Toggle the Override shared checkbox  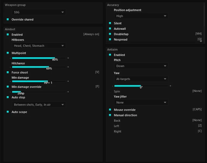(8, 19)
